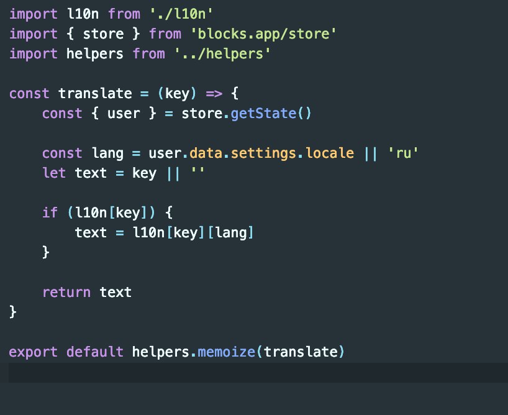Click the '../helpers' import path string
This screenshot has width=508, height=415.
click(x=222, y=53)
